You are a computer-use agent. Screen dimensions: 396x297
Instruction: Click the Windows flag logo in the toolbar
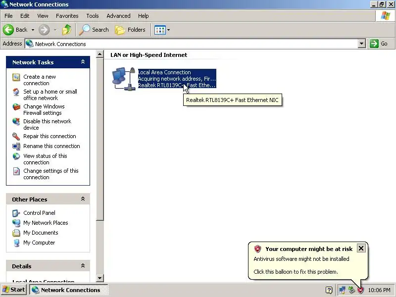pyautogui.click(x=385, y=16)
